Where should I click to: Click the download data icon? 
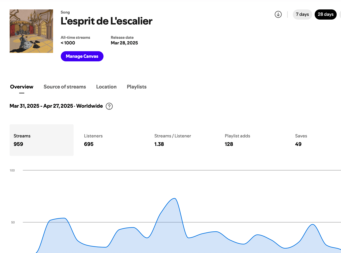coord(278,14)
